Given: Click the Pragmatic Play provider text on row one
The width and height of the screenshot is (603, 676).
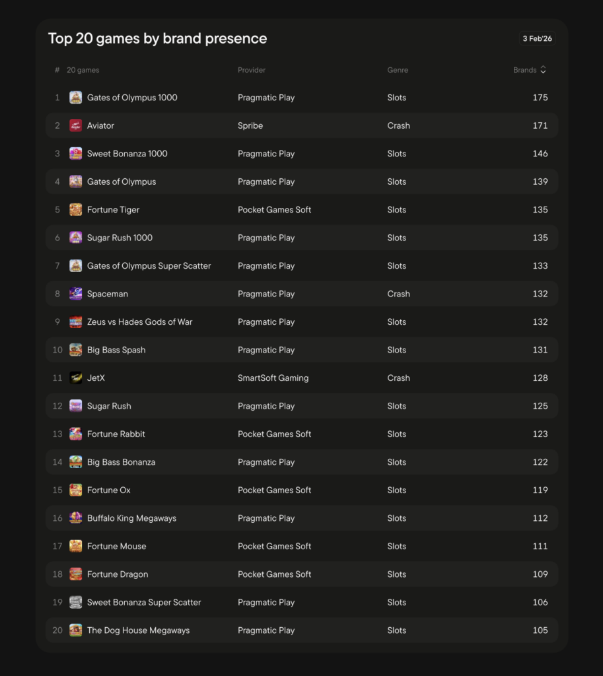Looking at the screenshot, I should [x=266, y=97].
